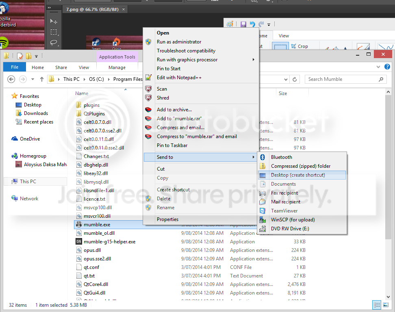
Task: Click OS (C:) in address breadcrumb
Action: [x=96, y=79]
